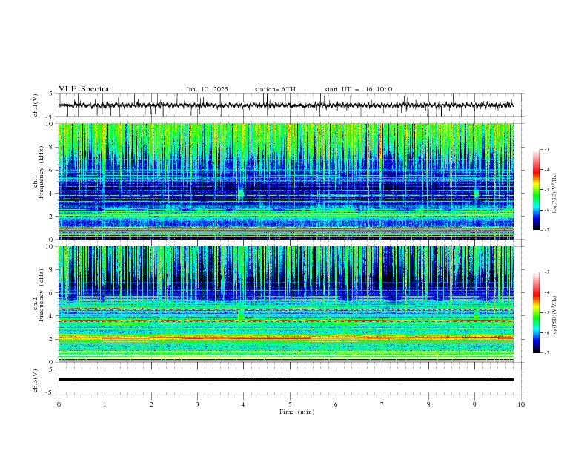Click inside the ch.1 spectrogram panel
Screen dimensions: 587x454
(286, 181)
